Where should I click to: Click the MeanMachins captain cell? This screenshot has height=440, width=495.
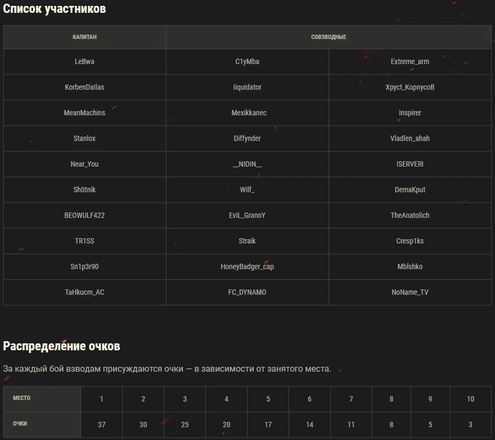pyautogui.click(x=84, y=113)
